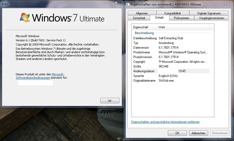This screenshot has width=234, height=141.
Task: Click 'Eigenschaften und persönliche Informationen entfernen' link
Action: pyautogui.click(x=165, y=122)
